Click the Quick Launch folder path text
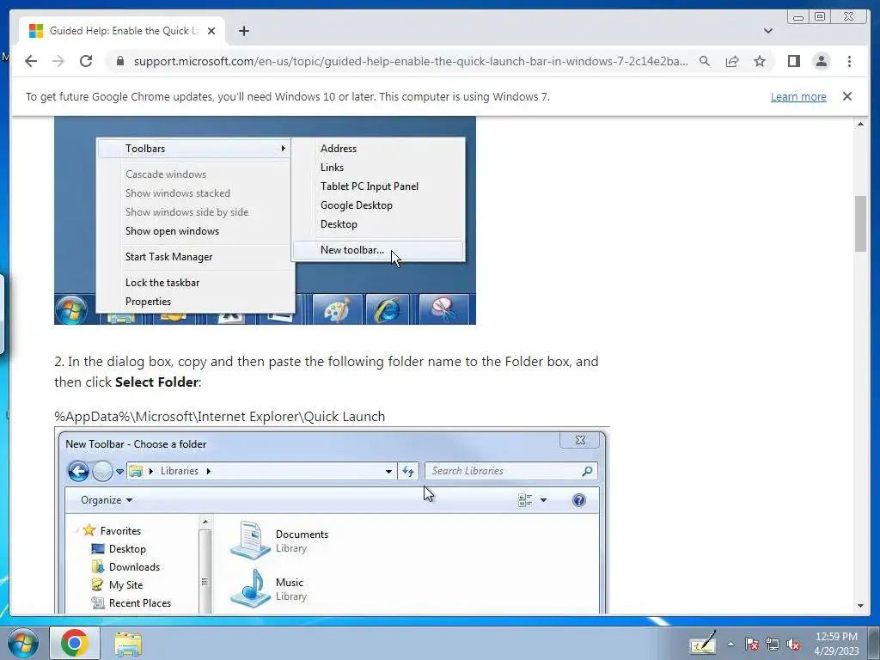This screenshot has width=880, height=660. pyautogui.click(x=219, y=417)
